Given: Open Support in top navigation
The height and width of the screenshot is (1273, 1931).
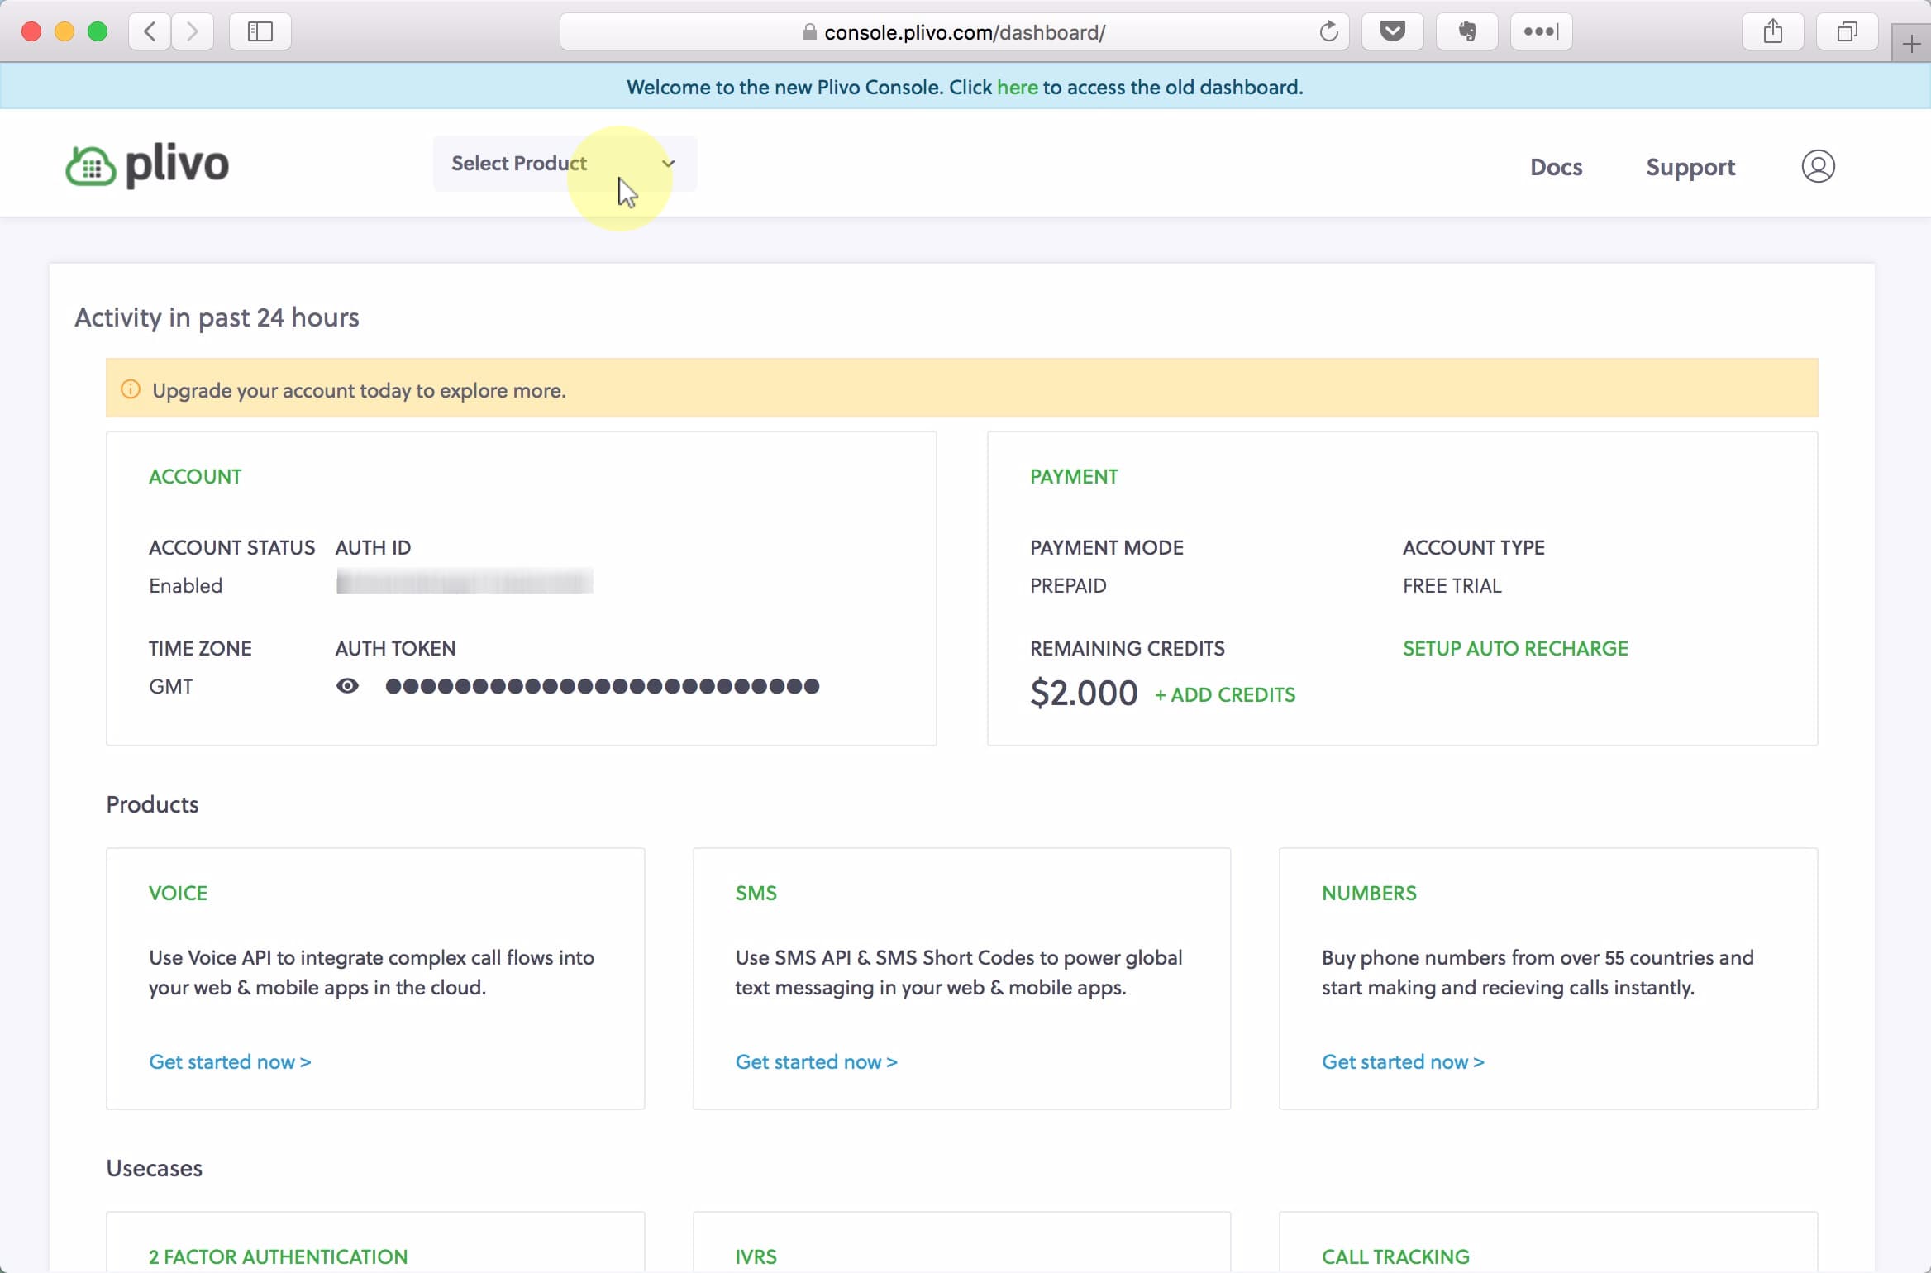Looking at the screenshot, I should 1690,168.
